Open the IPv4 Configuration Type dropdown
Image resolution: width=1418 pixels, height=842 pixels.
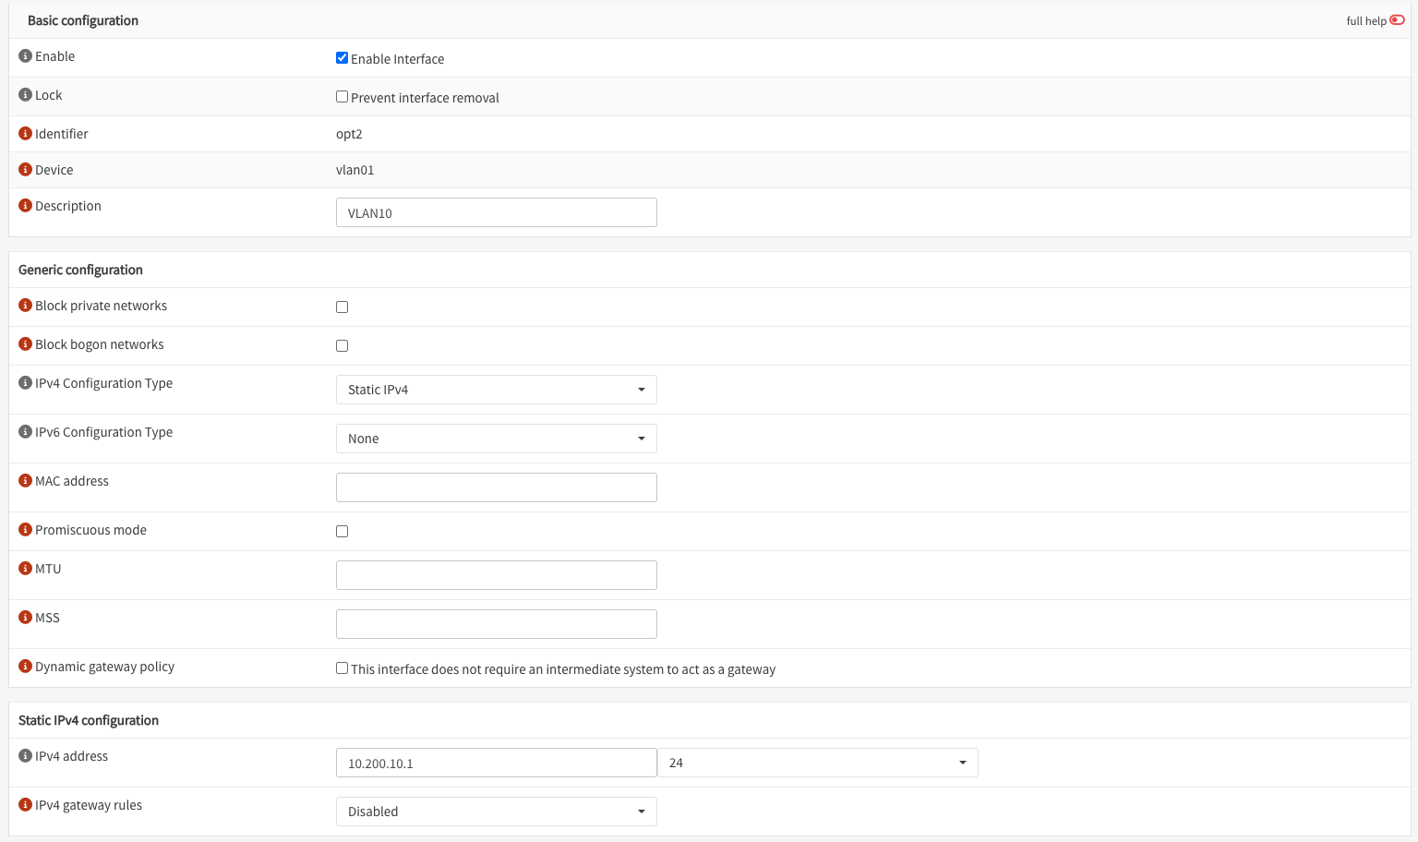pyautogui.click(x=496, y=390)
